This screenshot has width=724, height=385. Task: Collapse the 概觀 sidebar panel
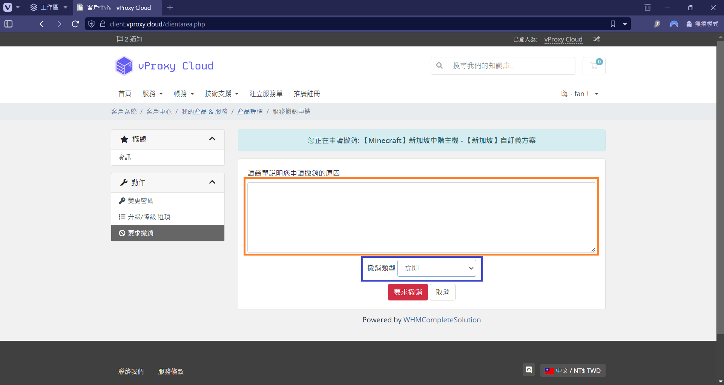click(212, 139)
